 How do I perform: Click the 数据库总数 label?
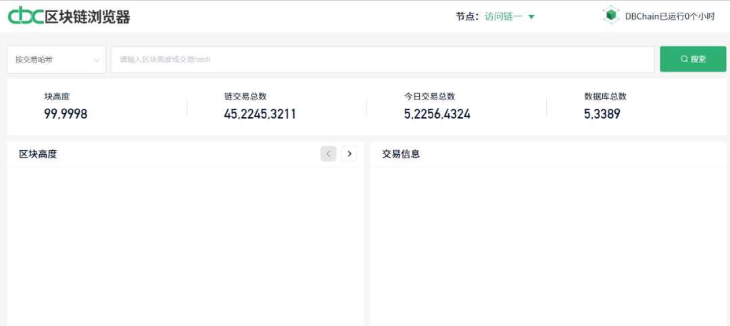click(x=605, y=97)
